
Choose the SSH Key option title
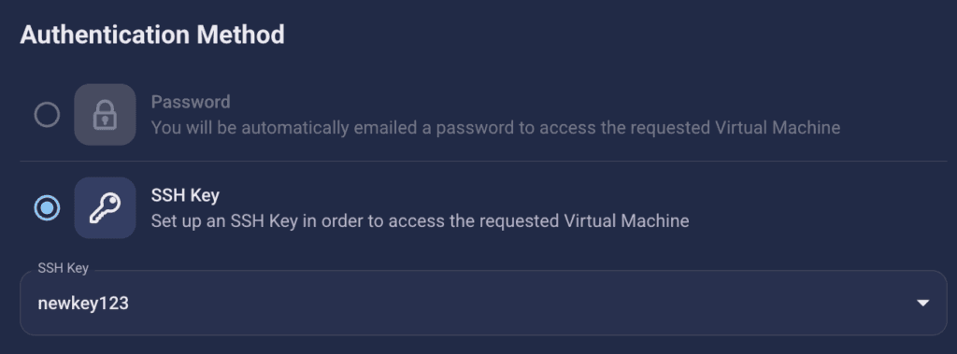(x=185, y=195)
